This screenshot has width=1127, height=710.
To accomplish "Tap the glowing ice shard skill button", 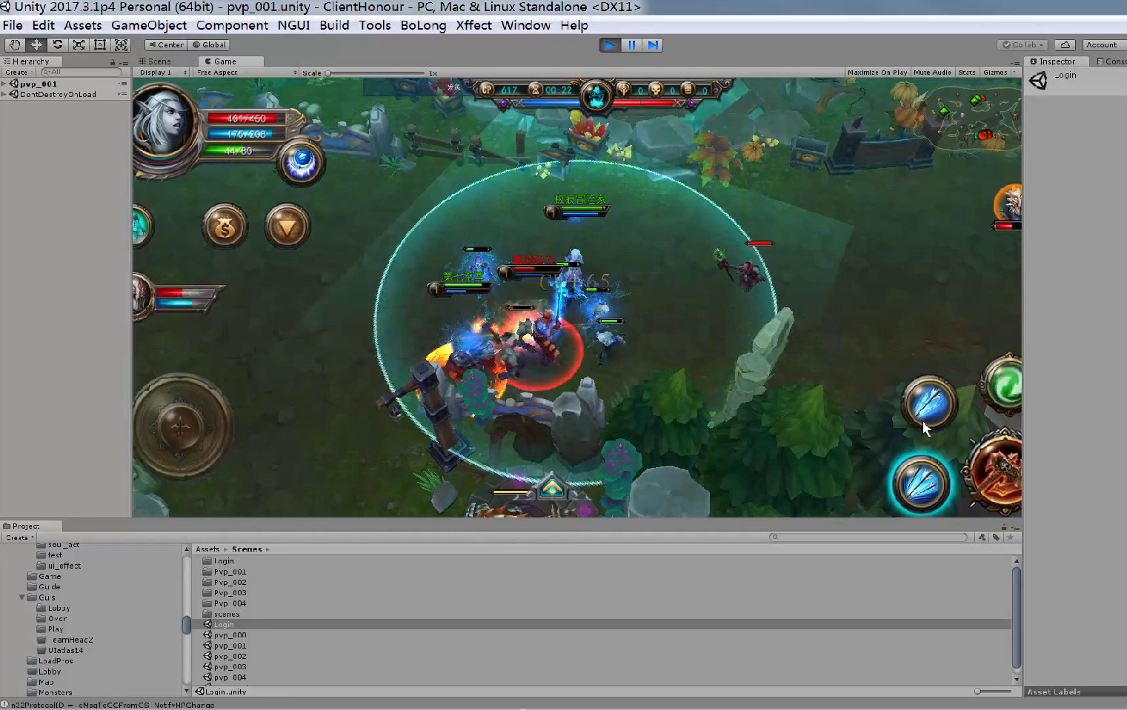I will point(920,484).
